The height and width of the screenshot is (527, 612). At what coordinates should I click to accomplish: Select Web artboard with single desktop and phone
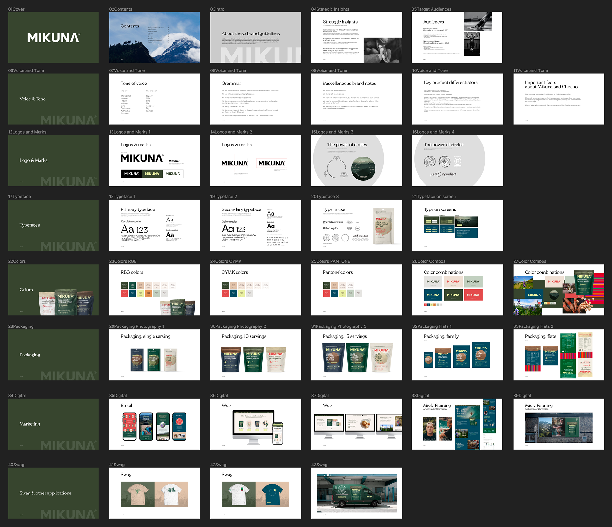point(255,424)
